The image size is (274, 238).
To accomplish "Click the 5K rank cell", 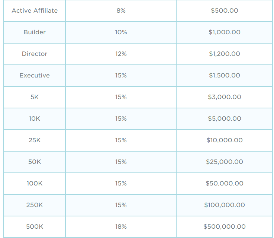I will (35, 97).
